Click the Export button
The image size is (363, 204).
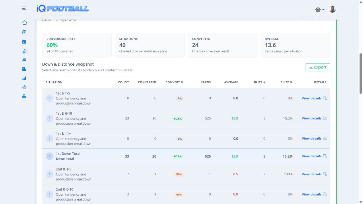tap(318, 67)
